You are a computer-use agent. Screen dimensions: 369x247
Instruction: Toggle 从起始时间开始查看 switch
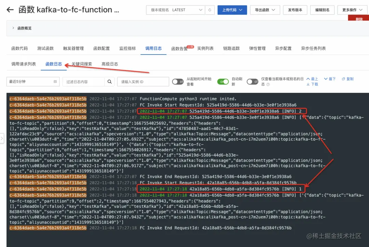click(x=178, y=82)
